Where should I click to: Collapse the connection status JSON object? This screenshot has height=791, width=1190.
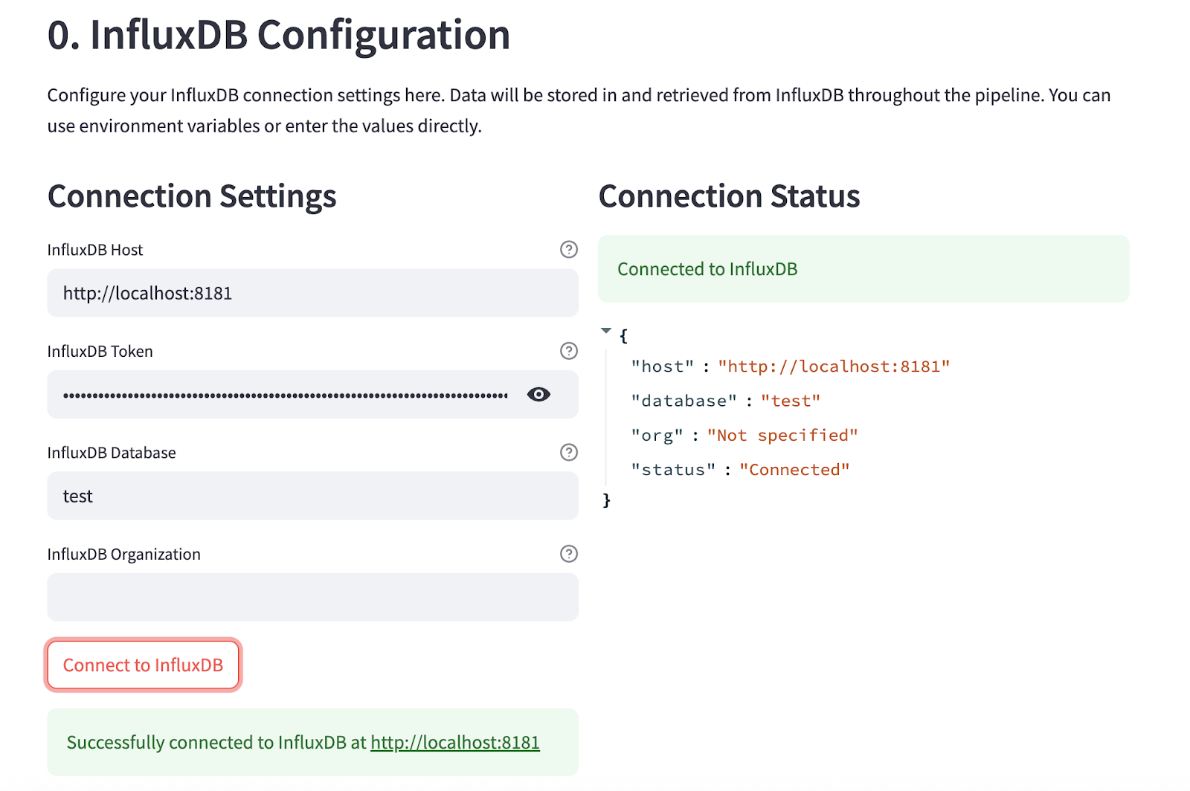click(606, 331)
